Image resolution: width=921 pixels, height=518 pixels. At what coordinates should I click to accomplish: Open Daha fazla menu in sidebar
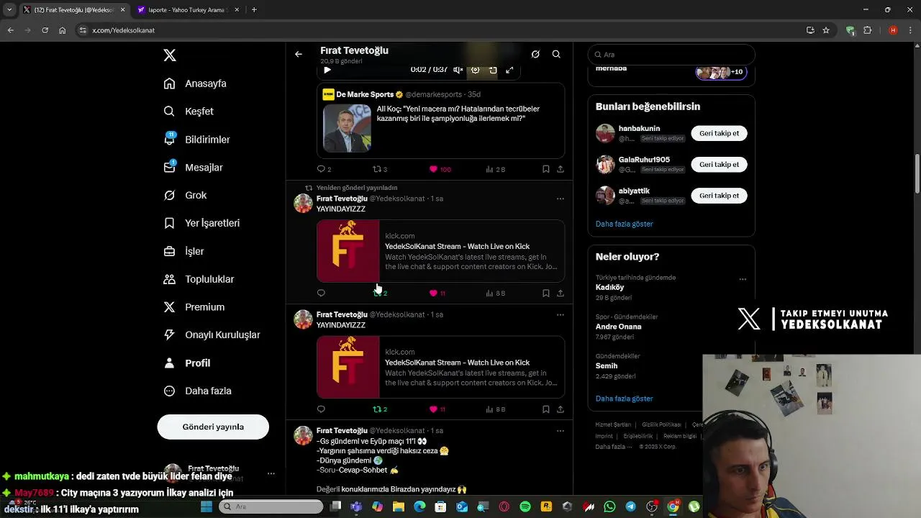coord(197,391)
